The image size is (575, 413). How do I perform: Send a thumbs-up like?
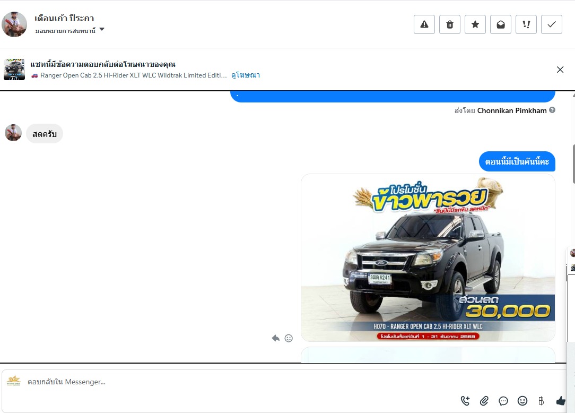coord(561,401)
